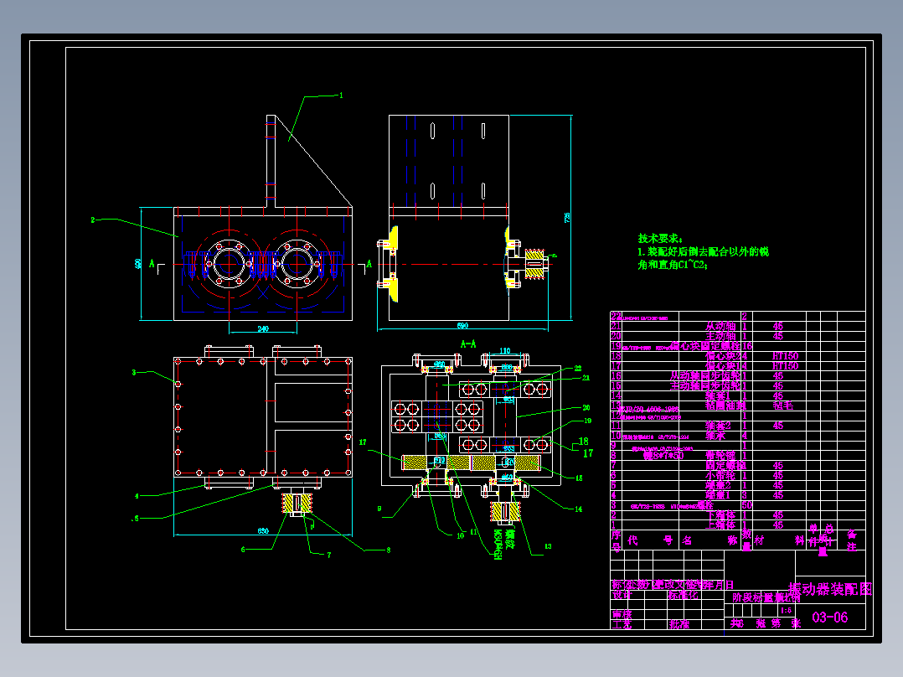This screenshot has height=677, width=903.
Task: Select 轴套1 in the parts list
Action: point(719,395)
